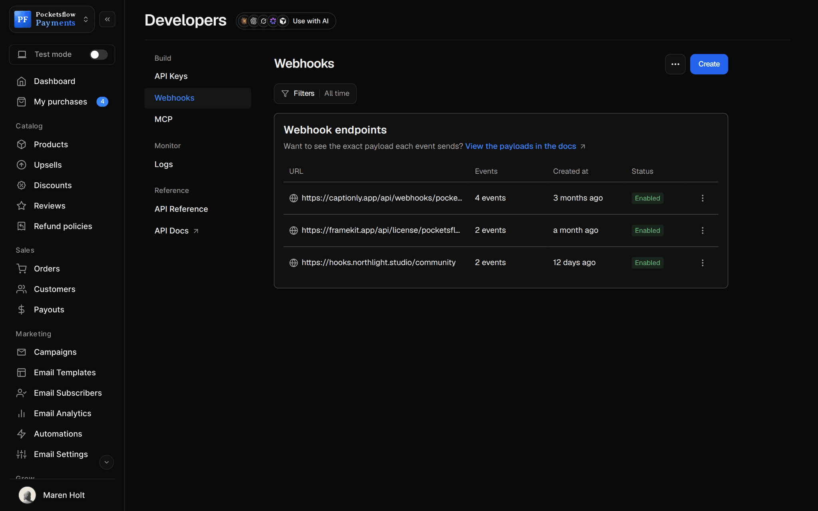
Task: Click the Products box icon
Action: pyautogui.click(x=22, y=145)
